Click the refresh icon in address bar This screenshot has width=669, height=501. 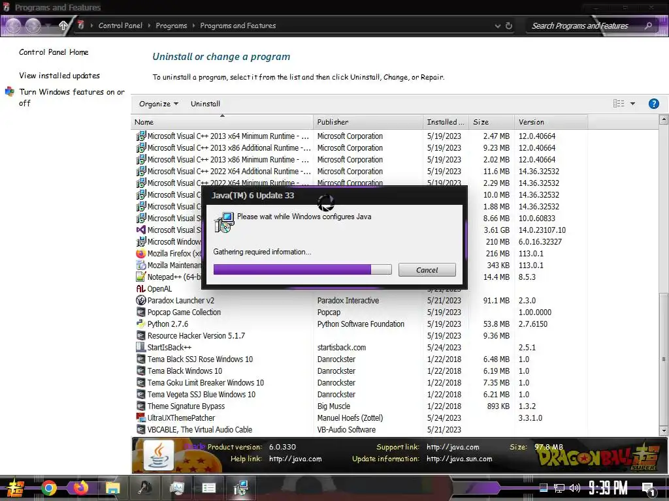tap(508, 25)
